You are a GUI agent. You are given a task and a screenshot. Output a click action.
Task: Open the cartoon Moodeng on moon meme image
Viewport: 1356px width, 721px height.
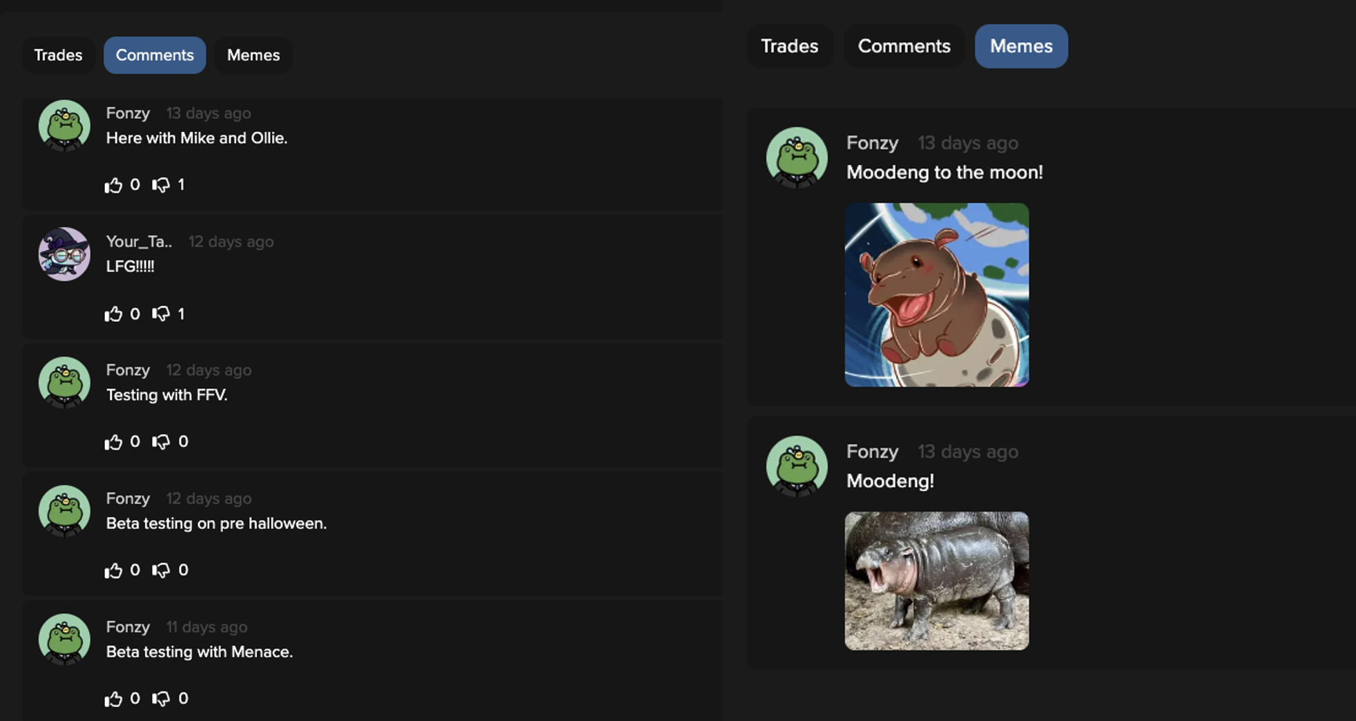click(937, 295)
